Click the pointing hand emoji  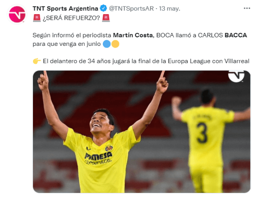[x=37, y=61]
